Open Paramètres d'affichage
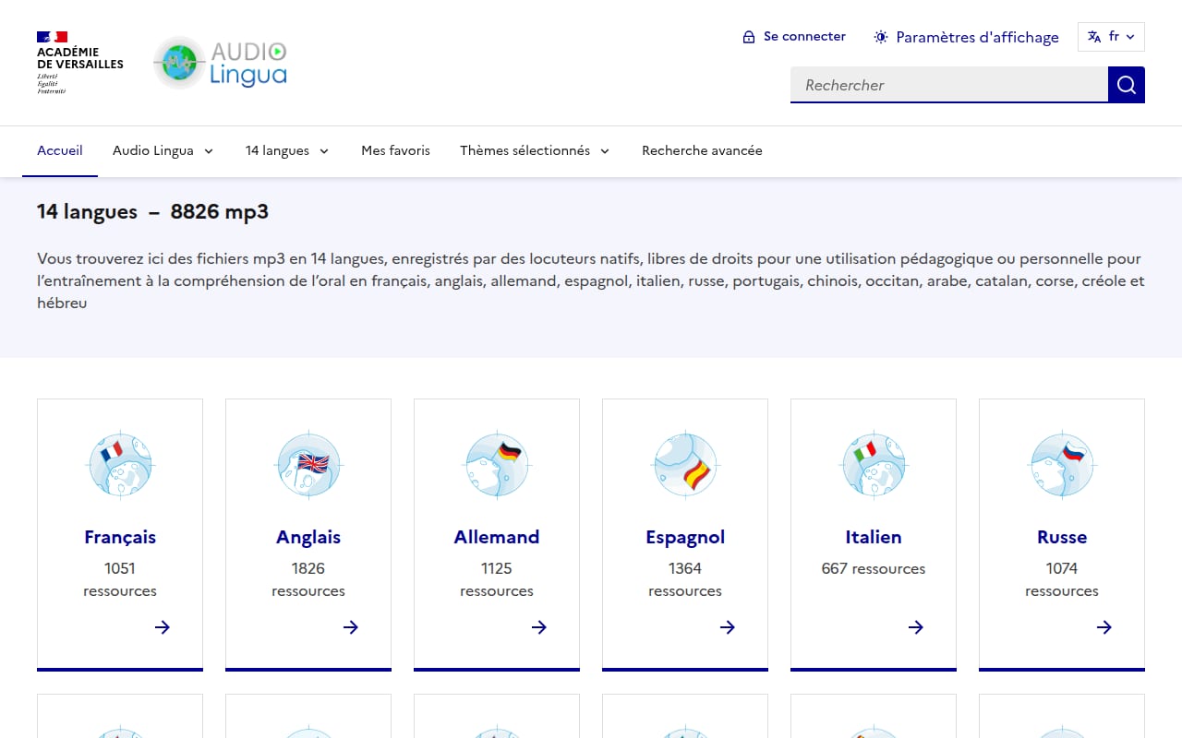Viewport: 1182px width, 738px height. coord(966,37)
